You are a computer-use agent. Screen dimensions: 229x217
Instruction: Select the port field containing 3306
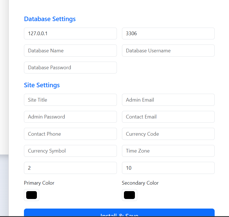168,33
